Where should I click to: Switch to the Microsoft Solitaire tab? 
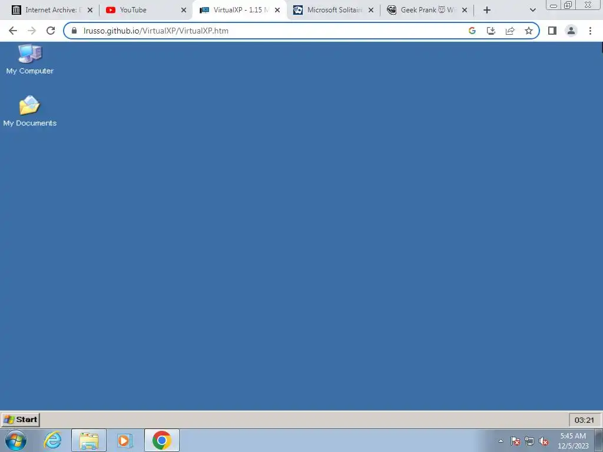point(334,10)
